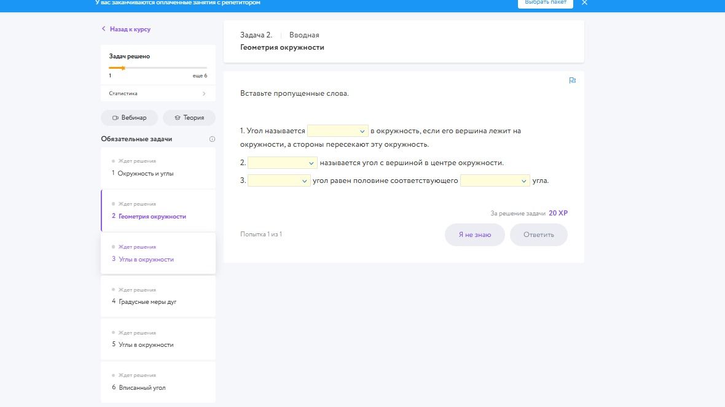Open the dropdown in sentence 1
The width and height of the screenshot is (725, 407).
coord(337,131)
